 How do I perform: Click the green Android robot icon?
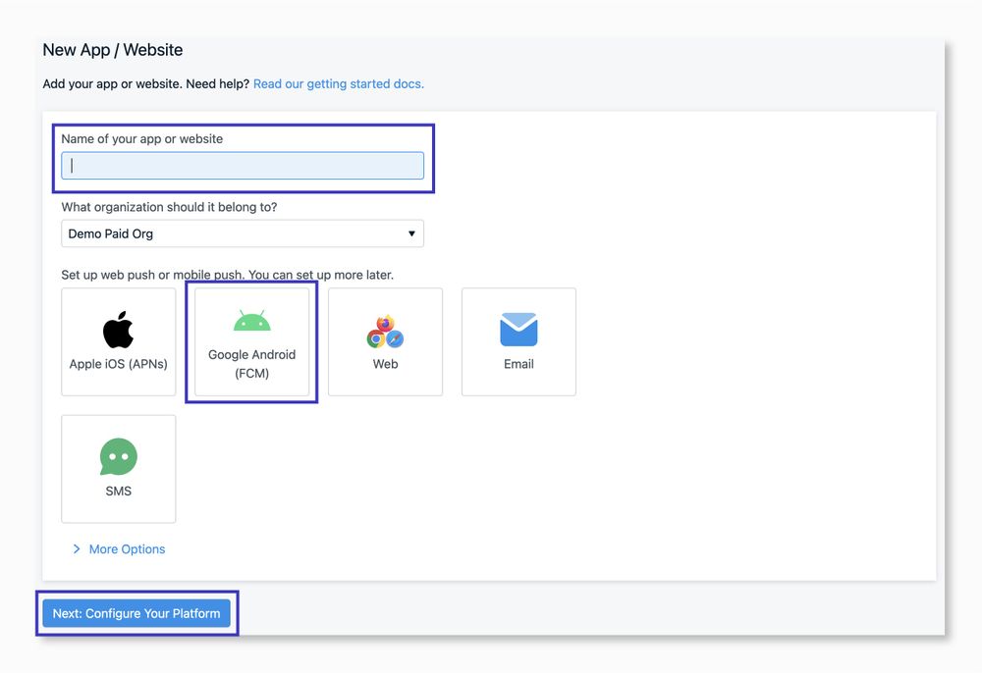(x=251, y=321)
